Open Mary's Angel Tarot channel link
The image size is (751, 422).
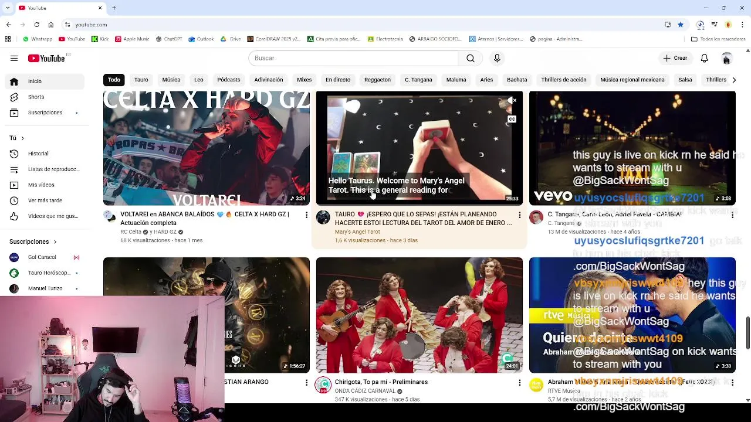[x=357, y=232]
